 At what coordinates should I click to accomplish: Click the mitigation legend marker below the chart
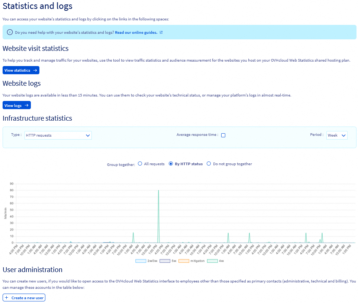click(x=185, y=261)
